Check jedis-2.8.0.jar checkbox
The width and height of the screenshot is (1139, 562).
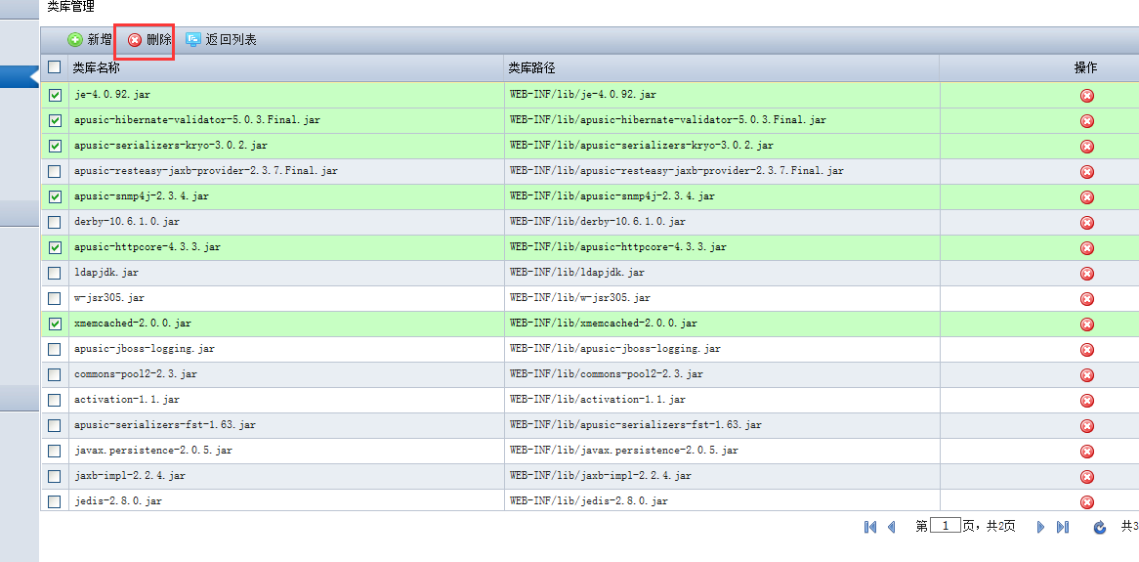(55, 501)
